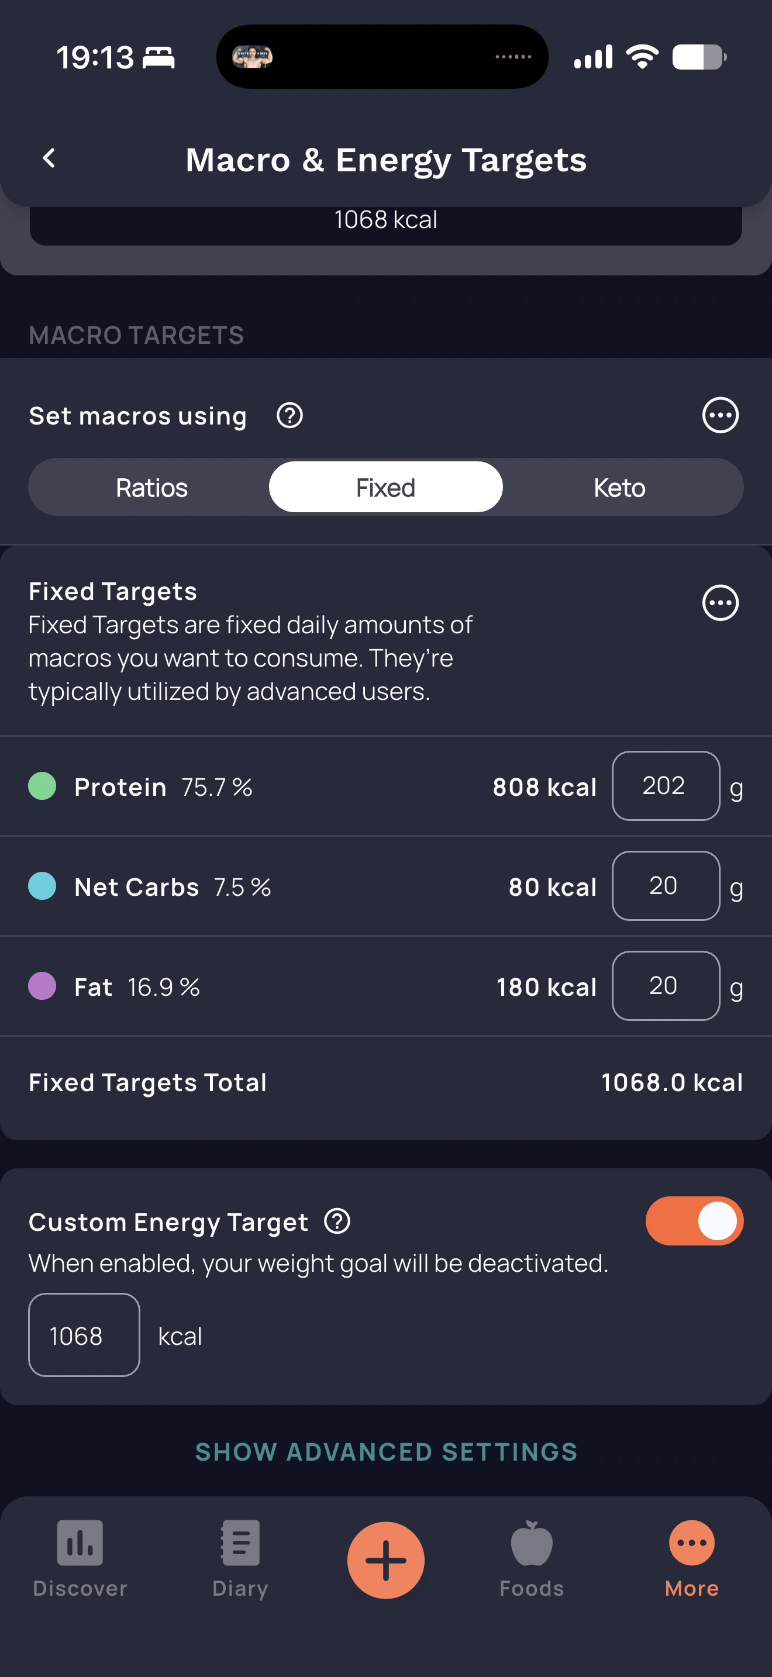Open the More tab
Screen dimensions: 772x1677
click(x=691, y=1559)
